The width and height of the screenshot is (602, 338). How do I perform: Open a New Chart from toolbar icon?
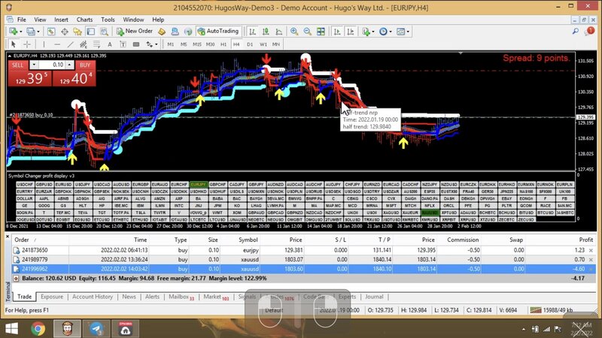[x=13, y=32]
